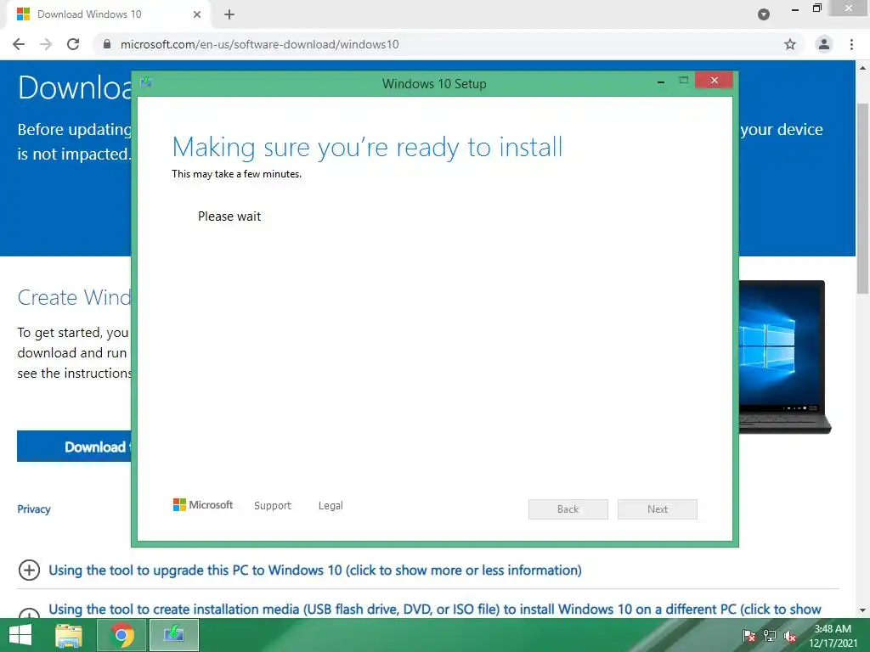Click the Microsoft logo in Setup
This screenshot has width=870, height=652.
coord(203,505)
